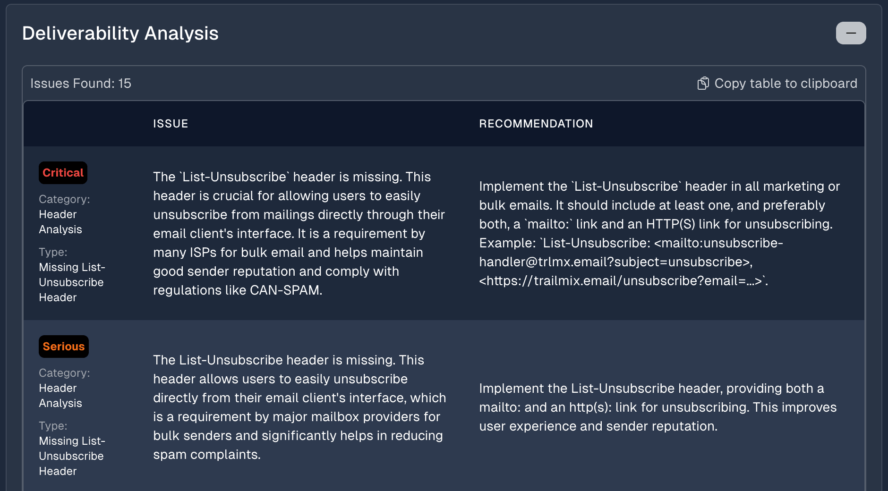Click the Critical severity badge

[x=63, y=173]
